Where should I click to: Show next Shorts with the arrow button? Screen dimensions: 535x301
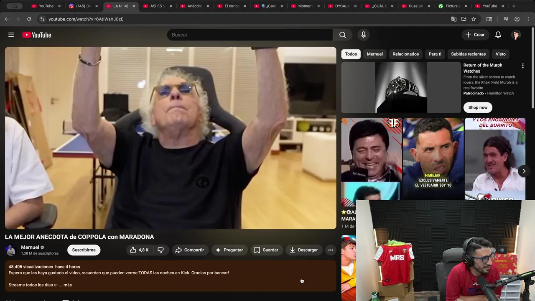point(524,171)
